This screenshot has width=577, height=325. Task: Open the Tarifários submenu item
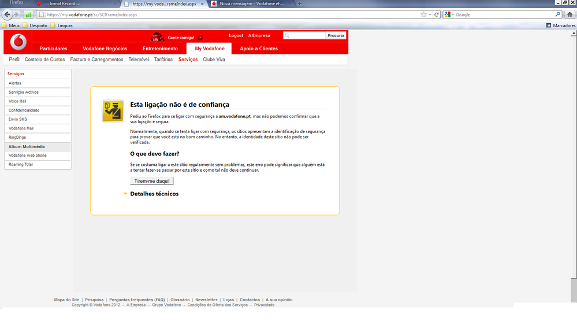click(163, 60)
